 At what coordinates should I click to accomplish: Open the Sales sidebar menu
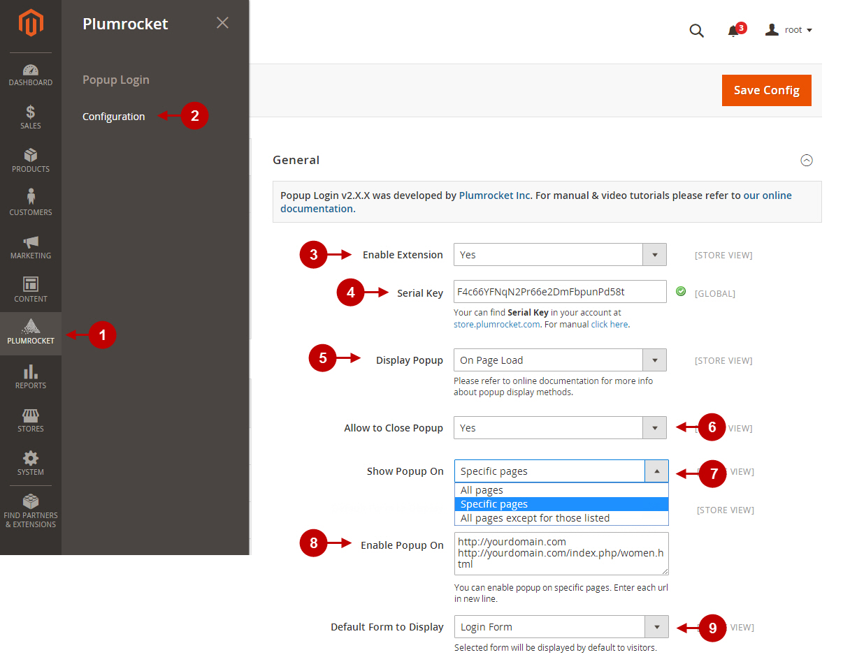(x=31, y=117)
